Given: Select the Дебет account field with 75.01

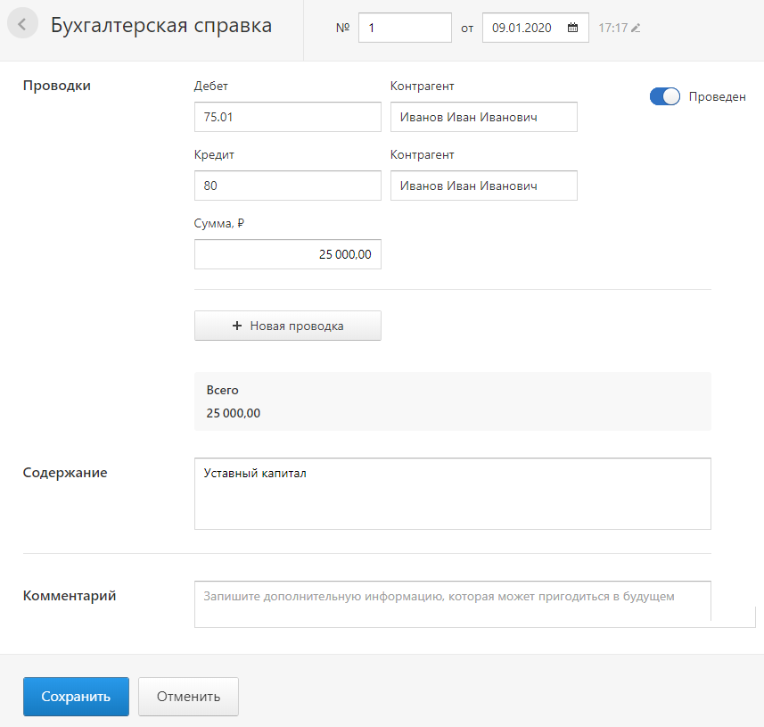Looking at the screenshot, I should coord(287,117).
